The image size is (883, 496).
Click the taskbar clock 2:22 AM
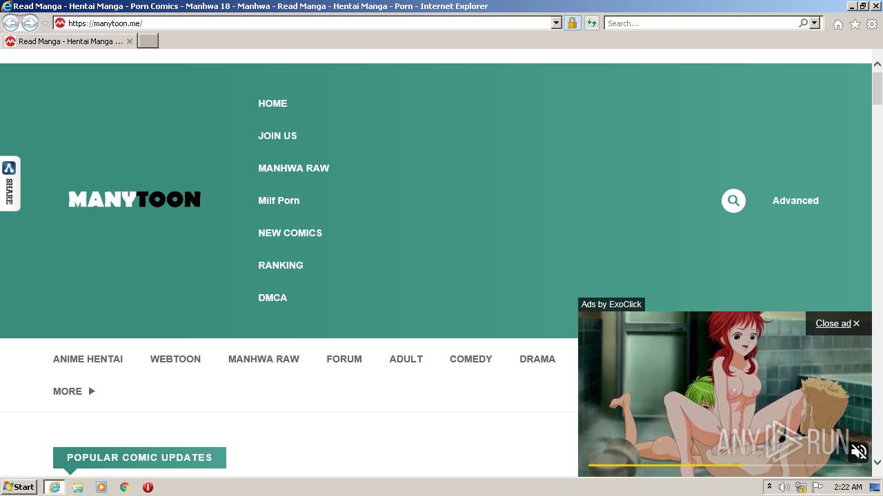848,487
